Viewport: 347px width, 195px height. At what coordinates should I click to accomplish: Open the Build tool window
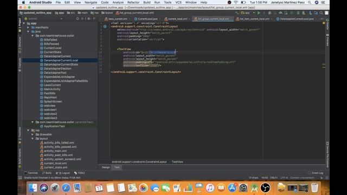coord(47,173)
